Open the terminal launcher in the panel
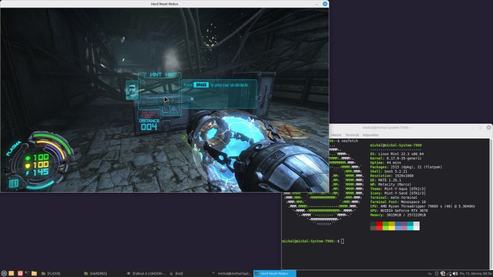 tap(27, 273)
